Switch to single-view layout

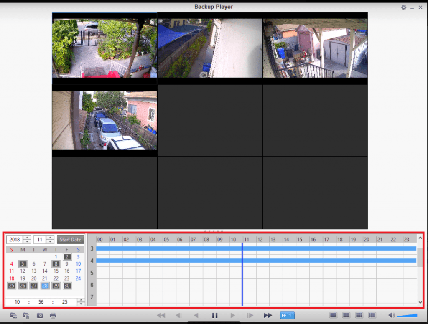333,315
